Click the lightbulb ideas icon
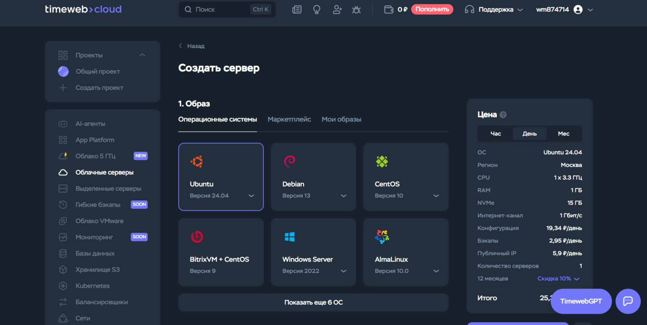647x325 pixels. click(x=317, y=9)
